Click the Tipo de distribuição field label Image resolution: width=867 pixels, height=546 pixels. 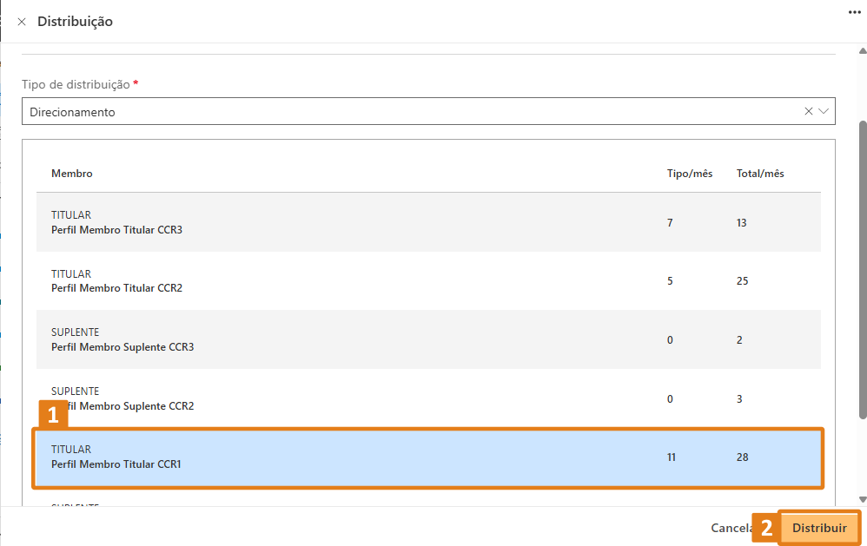coord(76,84)
